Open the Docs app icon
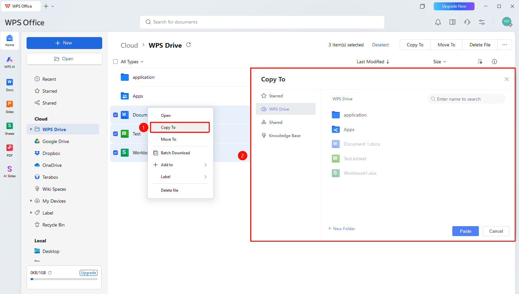This screenshot has height=294, width=519. 10,85
